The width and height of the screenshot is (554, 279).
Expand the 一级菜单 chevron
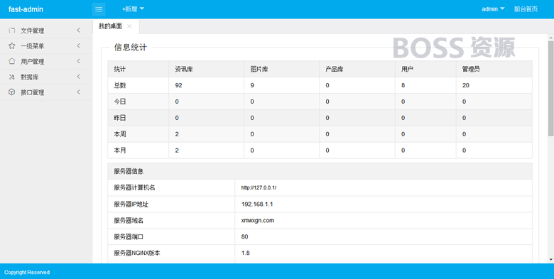(x=78, y=45)
